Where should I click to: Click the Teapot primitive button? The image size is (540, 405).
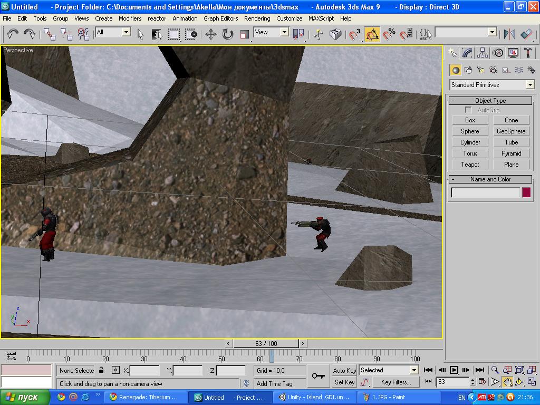pyautogui.click(x=470, y=165)
